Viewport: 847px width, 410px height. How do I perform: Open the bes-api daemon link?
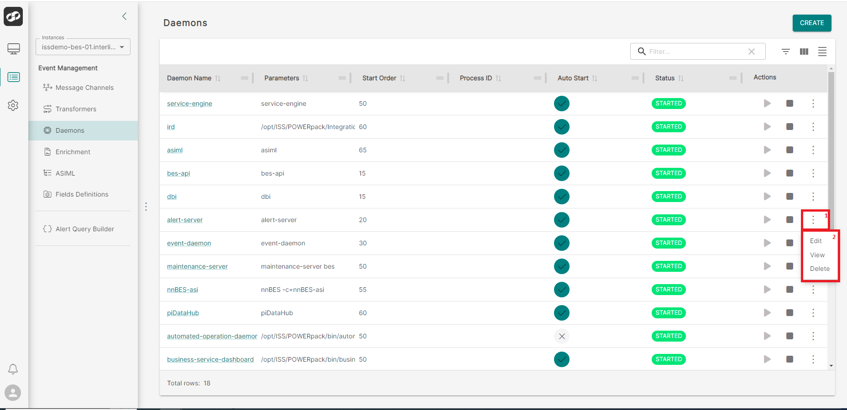[178, 173]
